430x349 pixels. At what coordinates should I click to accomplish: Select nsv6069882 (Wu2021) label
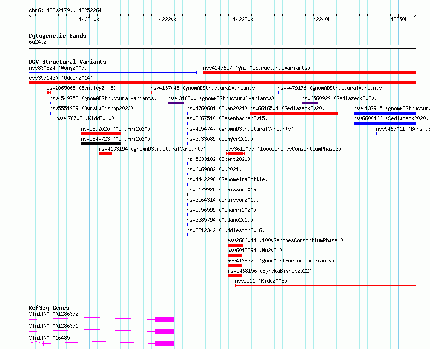(x=214, y=169)
